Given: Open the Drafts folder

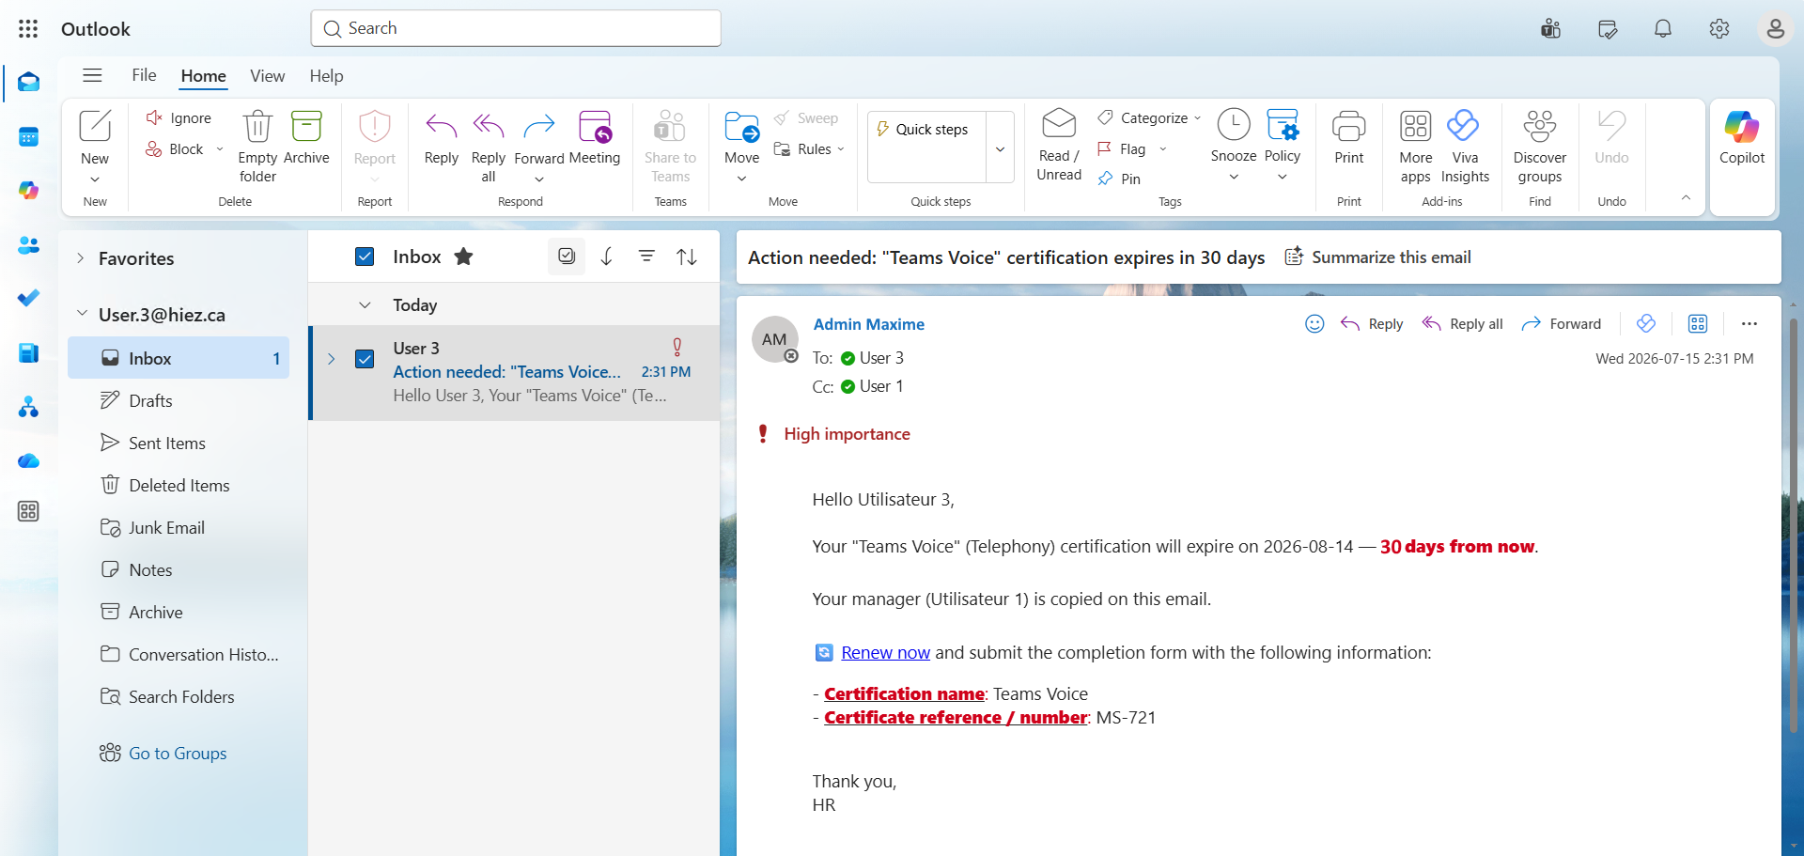Looking at the screenshot, I should 179,401.
